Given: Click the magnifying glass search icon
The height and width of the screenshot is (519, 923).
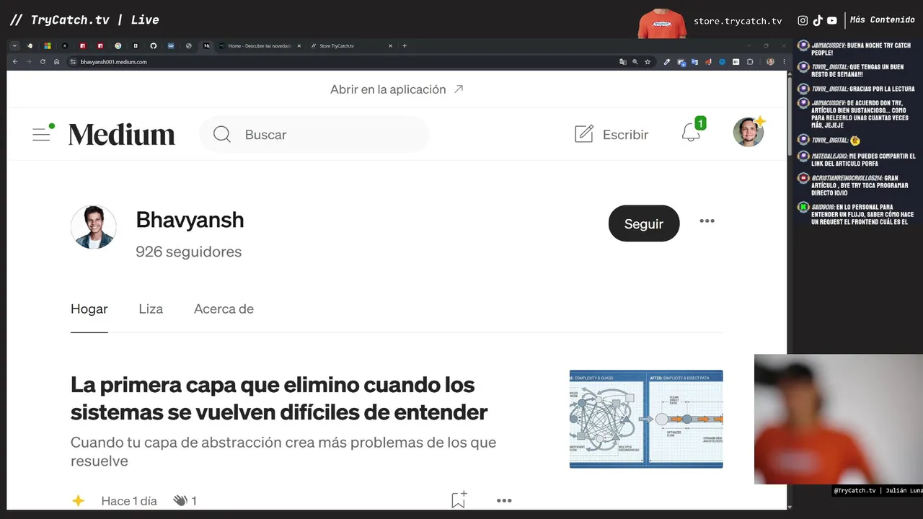Looking at the screenshot, I should (222, 135).
